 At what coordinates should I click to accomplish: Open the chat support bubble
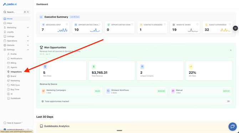pos(233,127)
